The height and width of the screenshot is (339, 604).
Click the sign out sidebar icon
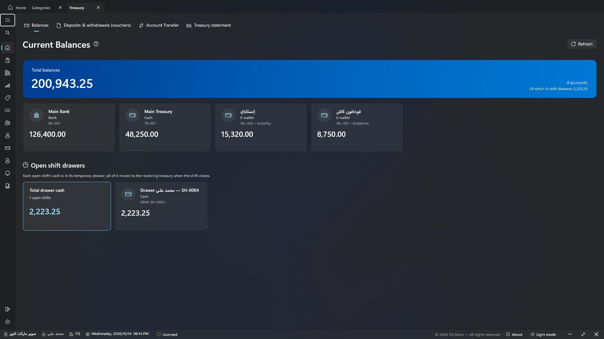[x=8, y=309]
